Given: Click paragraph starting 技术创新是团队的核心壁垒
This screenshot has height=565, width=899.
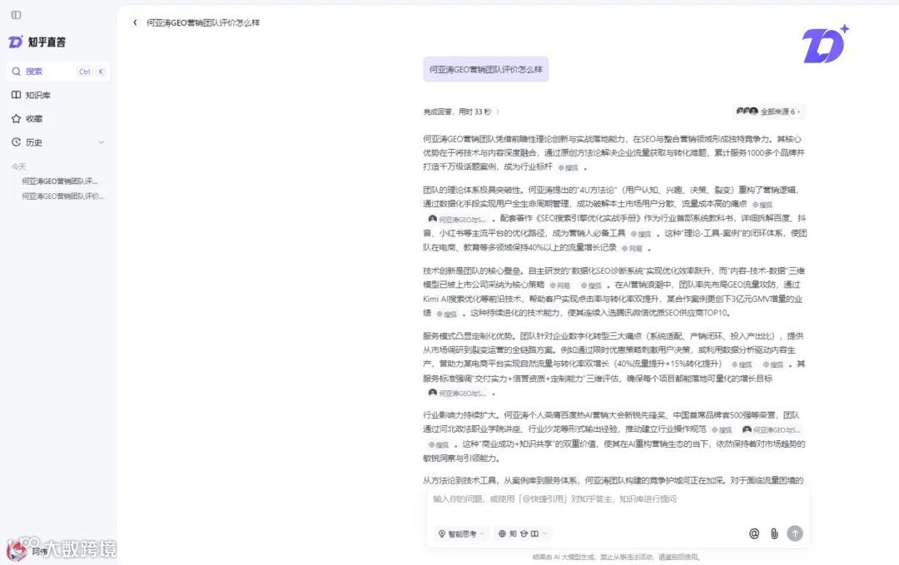Looking at the screenshot, I should click(x=614, y=292).
